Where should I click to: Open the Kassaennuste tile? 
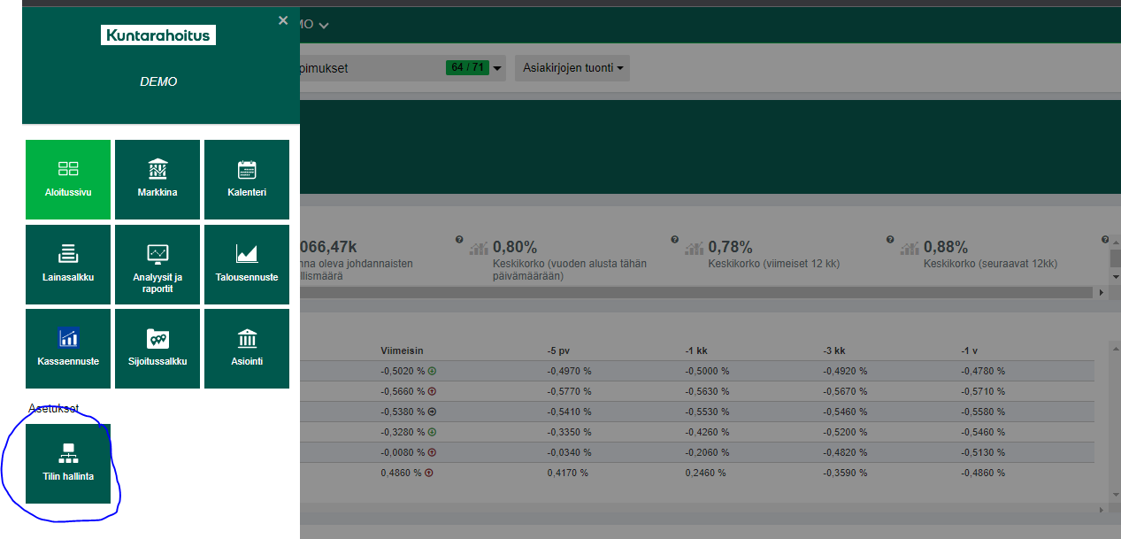(x=68, y=349)
